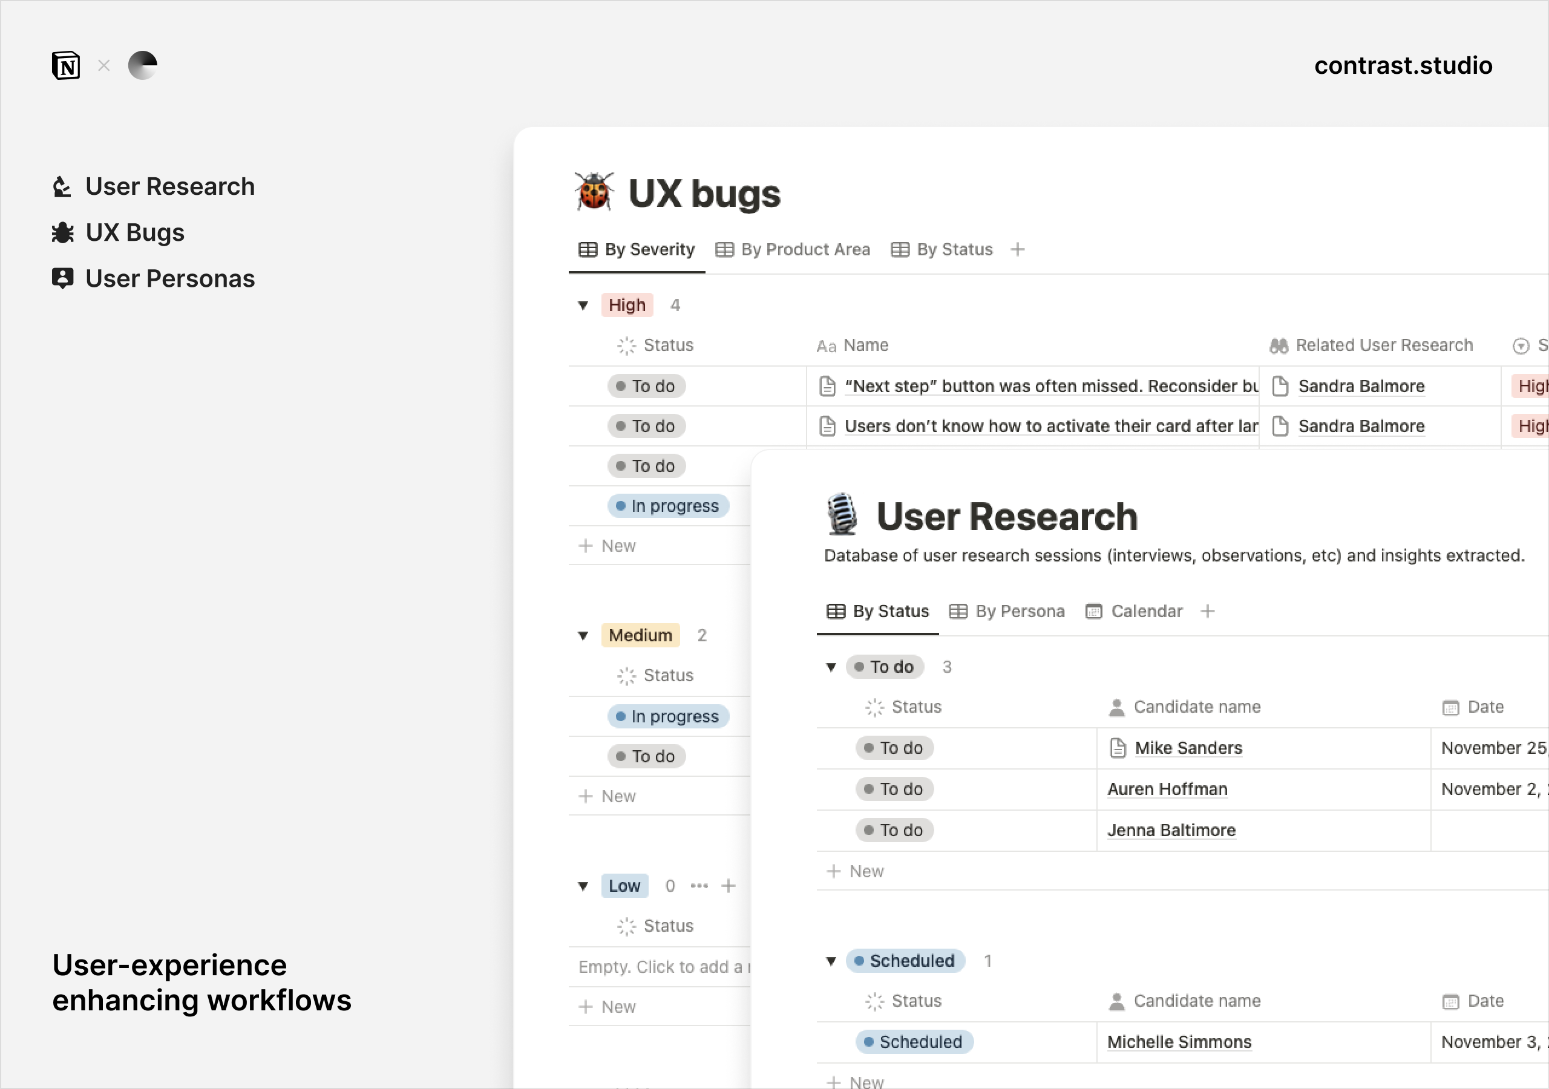Image resolution: width=1549 pixels, height=1089 pixels.
Task: Click the bug icon beside UX Bugs
Action: (x=63, y=233)
